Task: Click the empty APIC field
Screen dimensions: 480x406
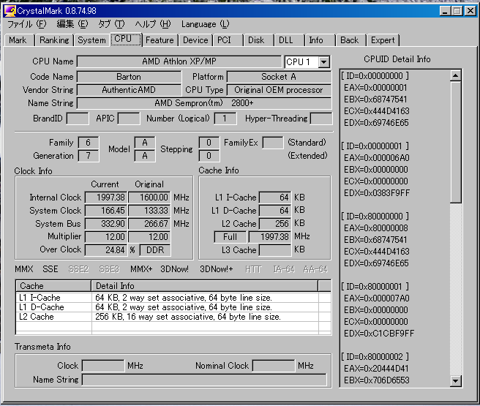Action: tap(129, 119)
